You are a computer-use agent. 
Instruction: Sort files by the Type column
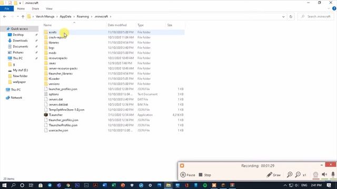coord(141,25)
